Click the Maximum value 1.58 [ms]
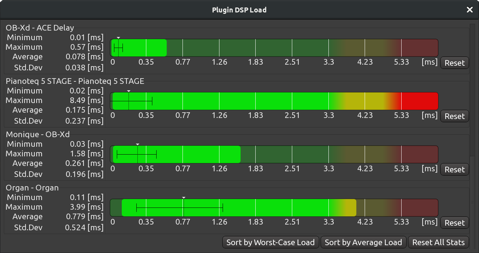This screenshot has height=253, width=479. [x=87, y=154]
